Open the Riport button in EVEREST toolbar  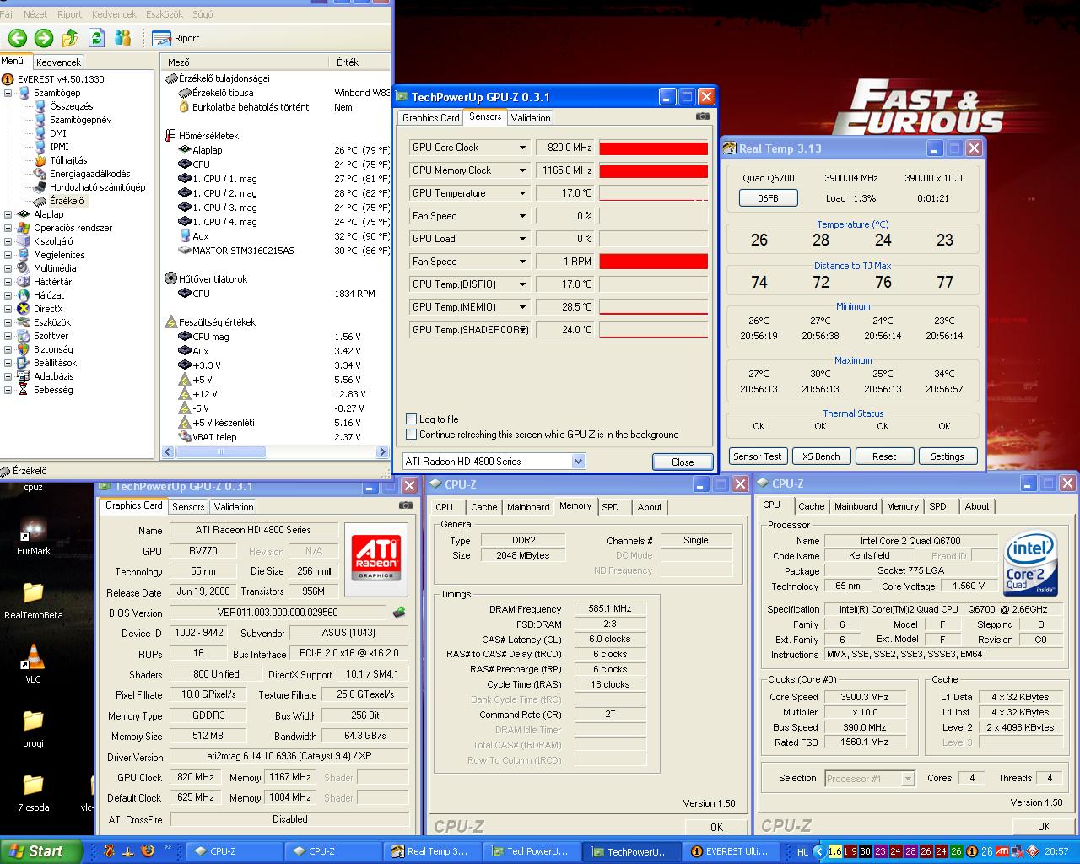pos(176,38)
